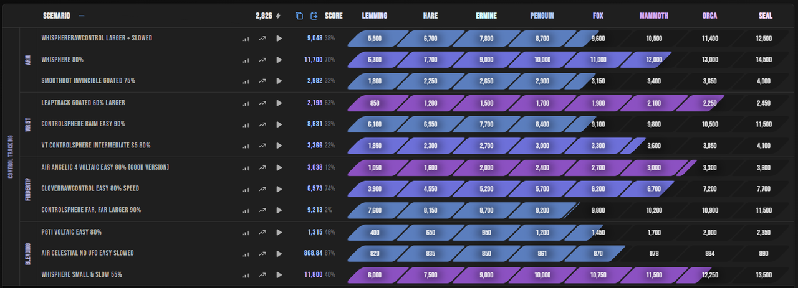The image size is (798, 288).
Task: Open trend chart icon for Cloverrawcontrol Easy 80% Speed
Action: [x=262, y=188]
